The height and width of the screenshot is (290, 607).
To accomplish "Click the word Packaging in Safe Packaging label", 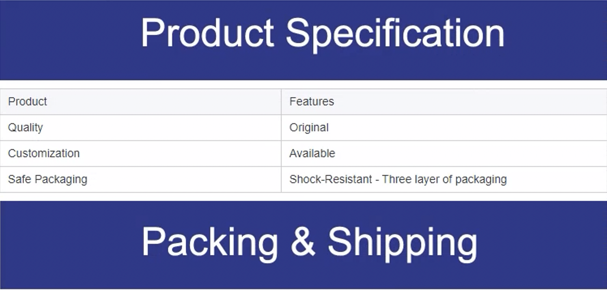I will tap(61, 179).
